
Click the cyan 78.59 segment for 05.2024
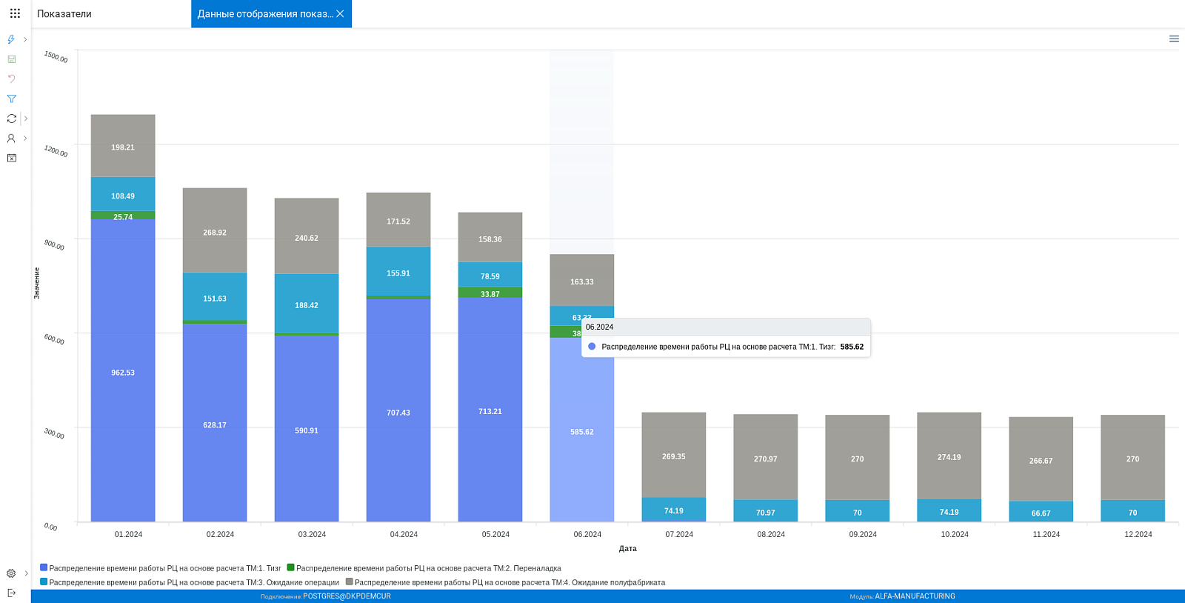point(490,275)
